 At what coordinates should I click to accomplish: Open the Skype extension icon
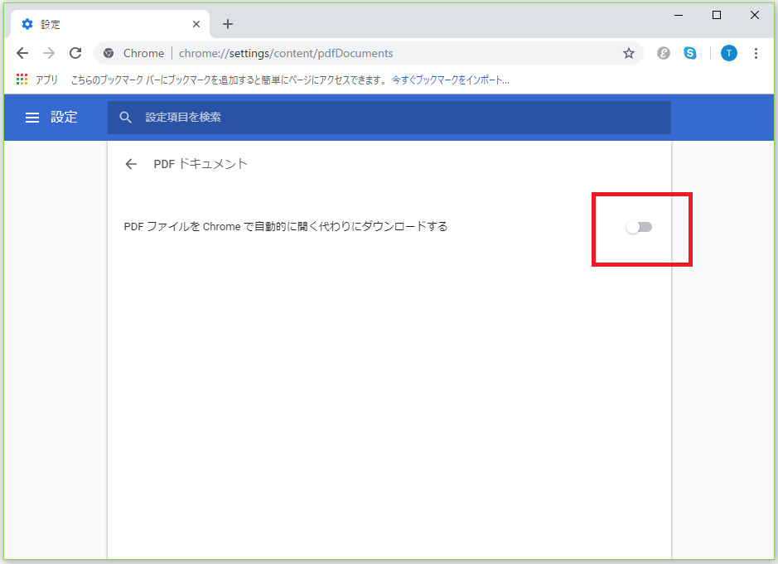coord(690,53)
